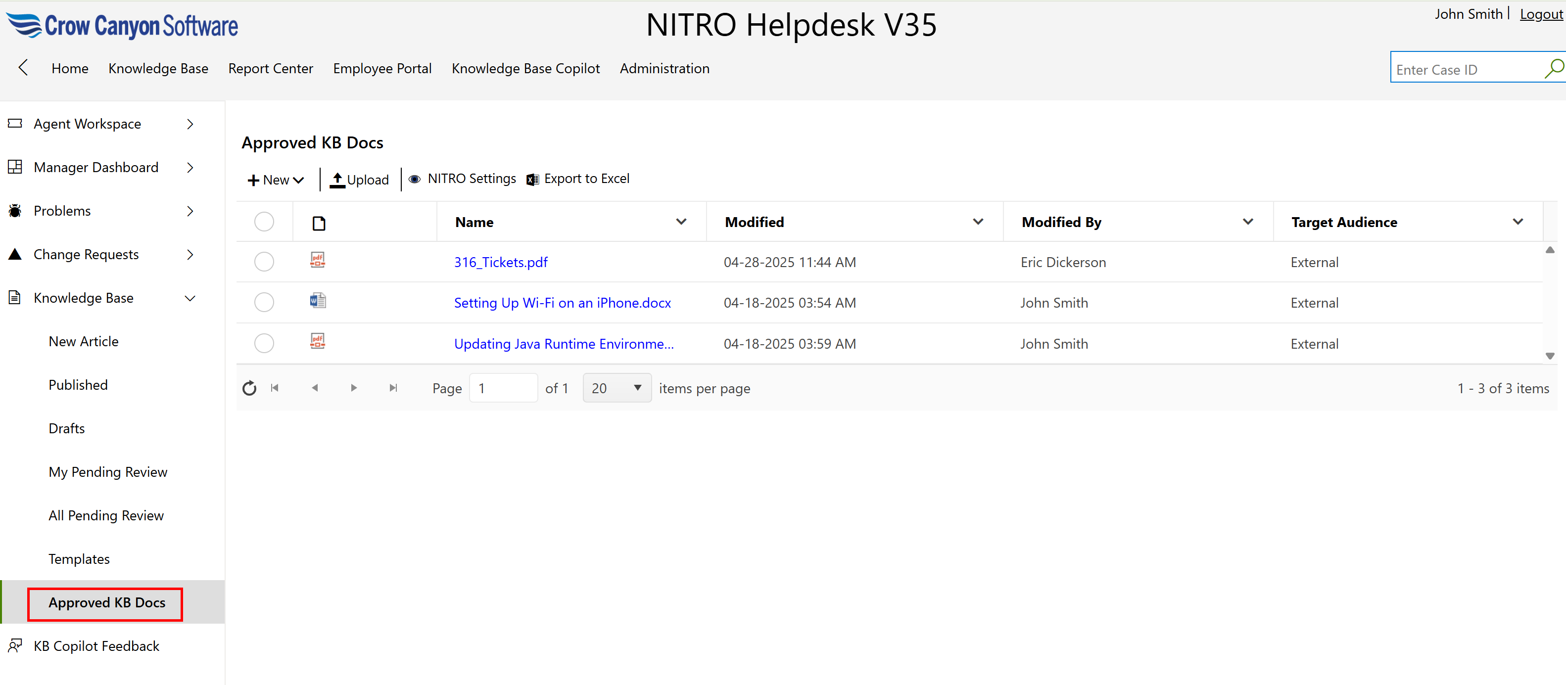Image resolution: width=1566 pixels, height=685 pixels.
Task: Open the New dropdown menu
Action: click(x=276, y=180)
